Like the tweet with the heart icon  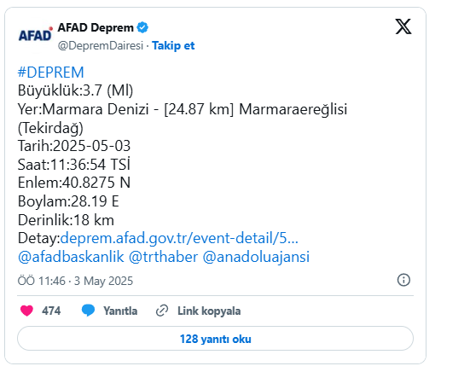[x=26, y=311]
